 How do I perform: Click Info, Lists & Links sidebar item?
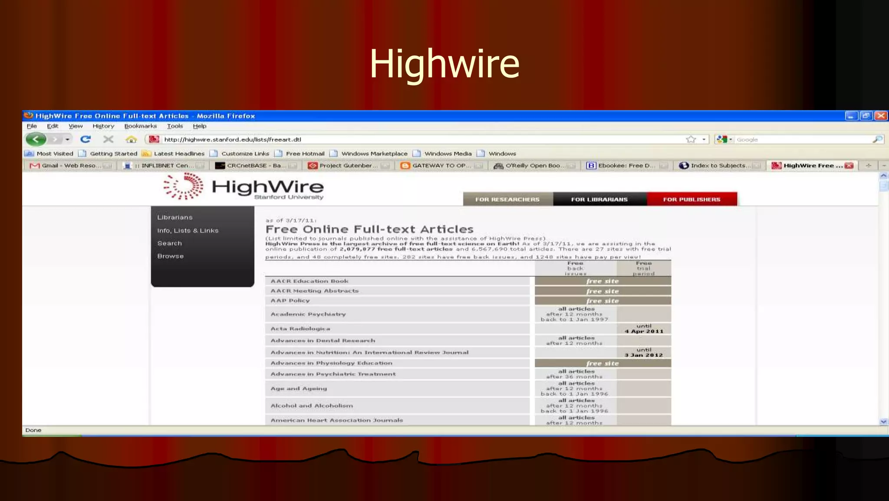[x=188, y=231]
